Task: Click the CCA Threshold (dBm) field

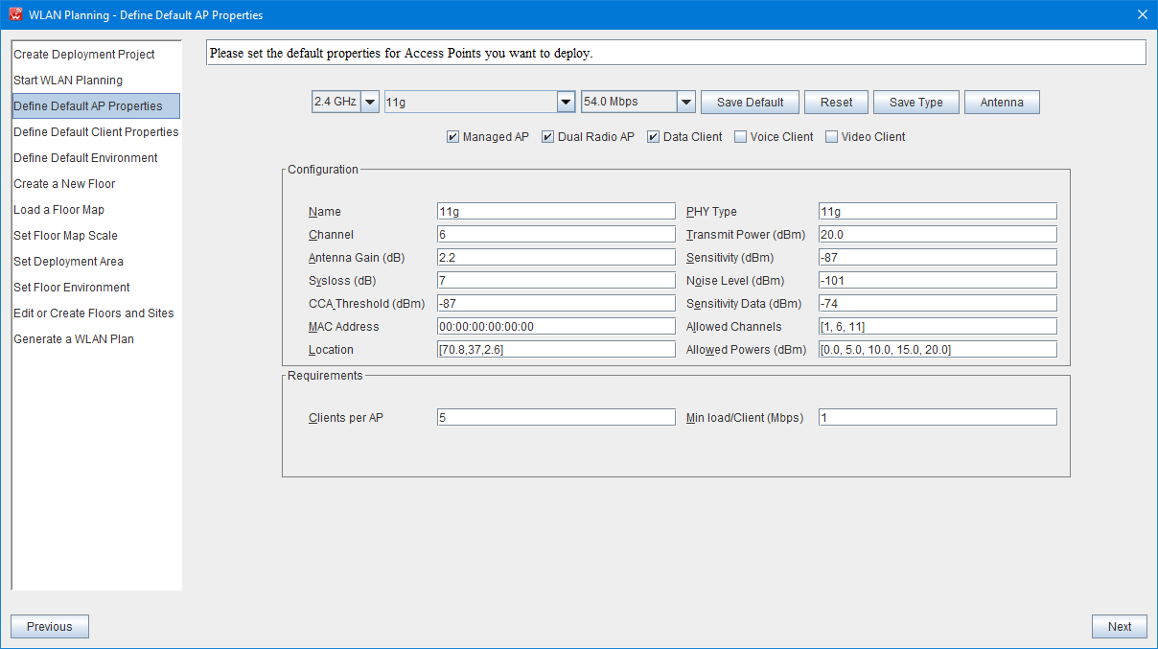Action: click(x=556, y=304)
